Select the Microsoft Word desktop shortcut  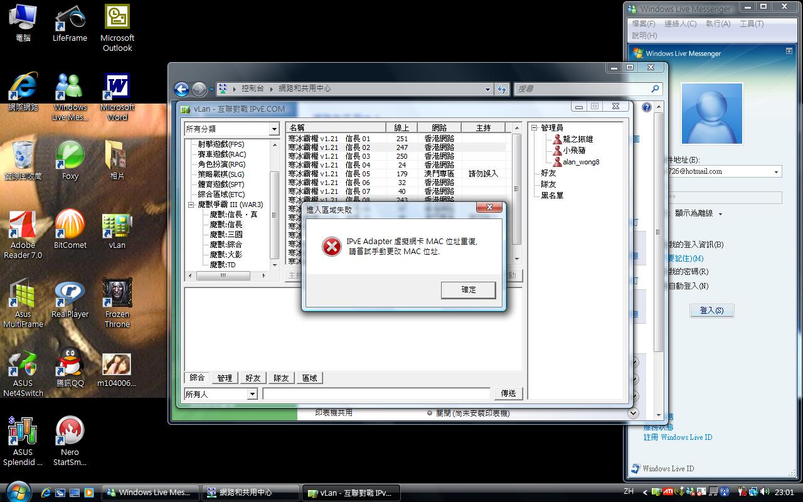(x=117, y=97)
